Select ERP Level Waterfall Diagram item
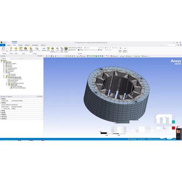The height and width of the screenshot is (182, 182). tap(19, 88)
